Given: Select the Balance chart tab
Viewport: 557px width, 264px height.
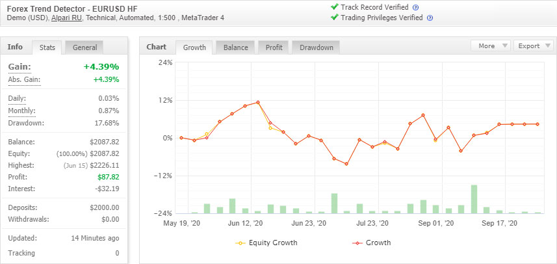Looking at the screenshot, I should [235, 47].
